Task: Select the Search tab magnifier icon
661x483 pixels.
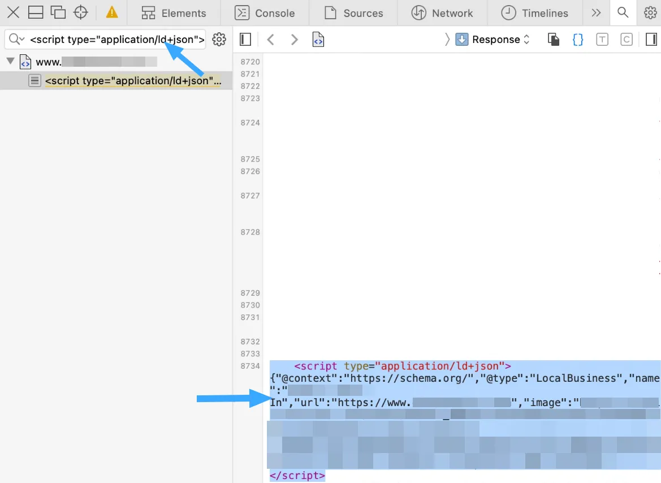Action: (623, 12)
